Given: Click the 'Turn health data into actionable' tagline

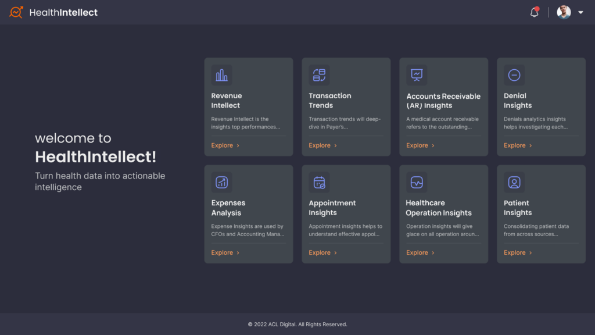Looking at the screenshot, I should 100,181.
